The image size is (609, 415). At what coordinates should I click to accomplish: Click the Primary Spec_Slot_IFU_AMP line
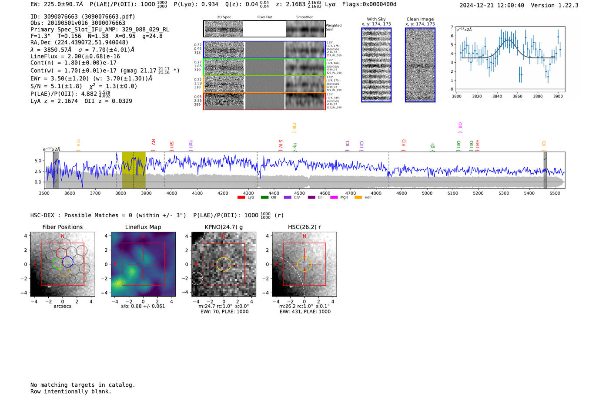(100, 30)
